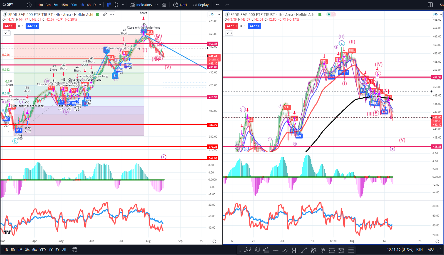
Task: Expand the chart style dropdown
Action: (x=123, y=5)
